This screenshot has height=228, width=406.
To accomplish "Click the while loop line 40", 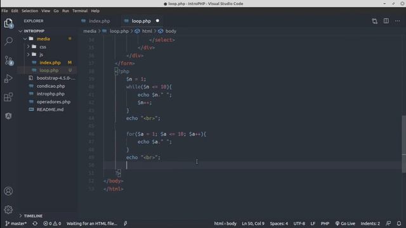I will pos(149,87).
